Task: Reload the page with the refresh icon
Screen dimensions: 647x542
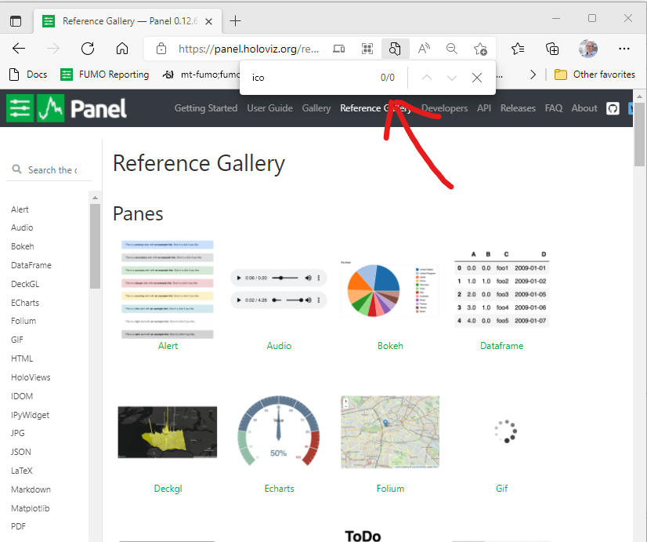Action: point(86,48)
